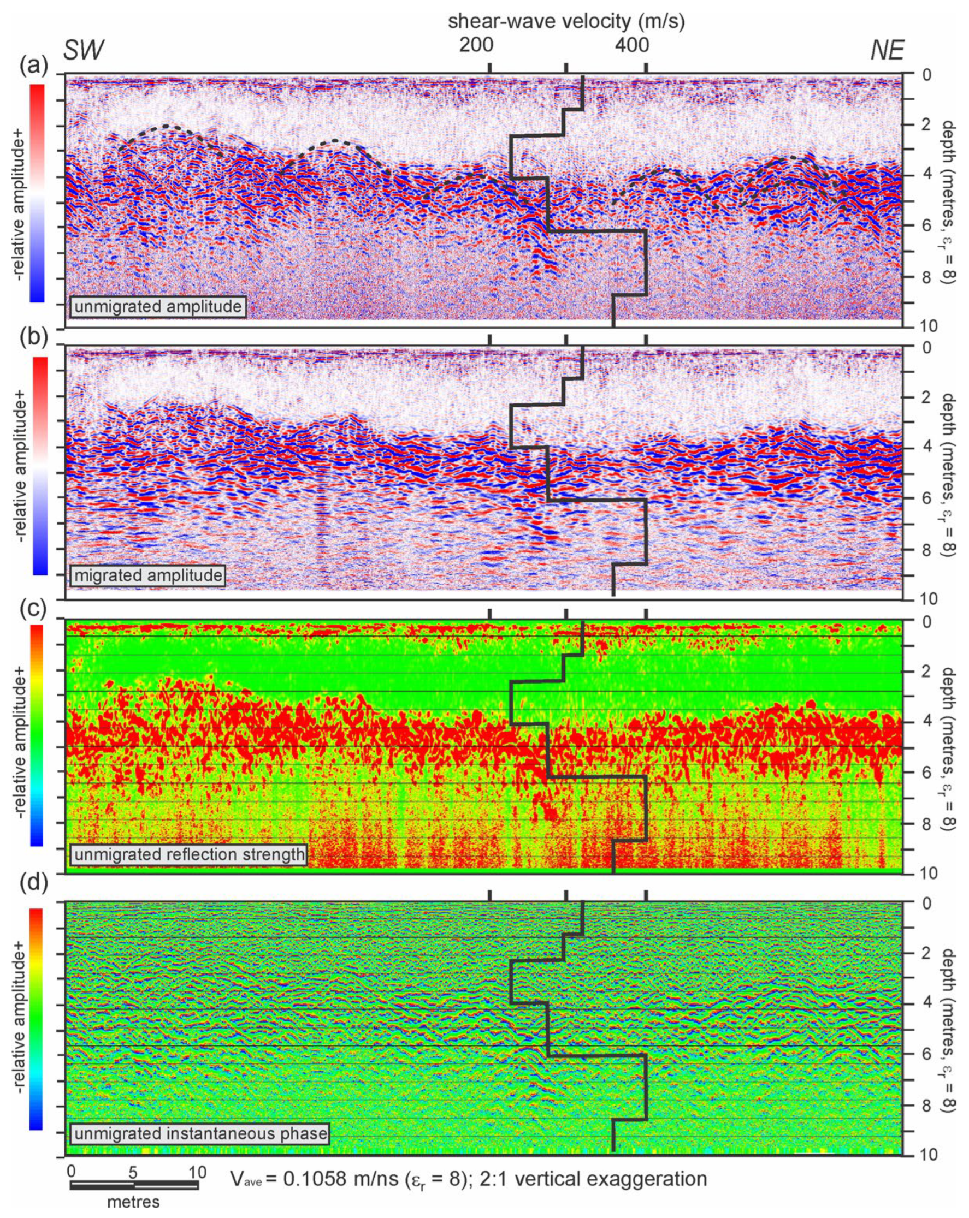Click the depth axis title beside panel (a)
This screenshot has width=969, height=1218.
(x=948, y=201)
